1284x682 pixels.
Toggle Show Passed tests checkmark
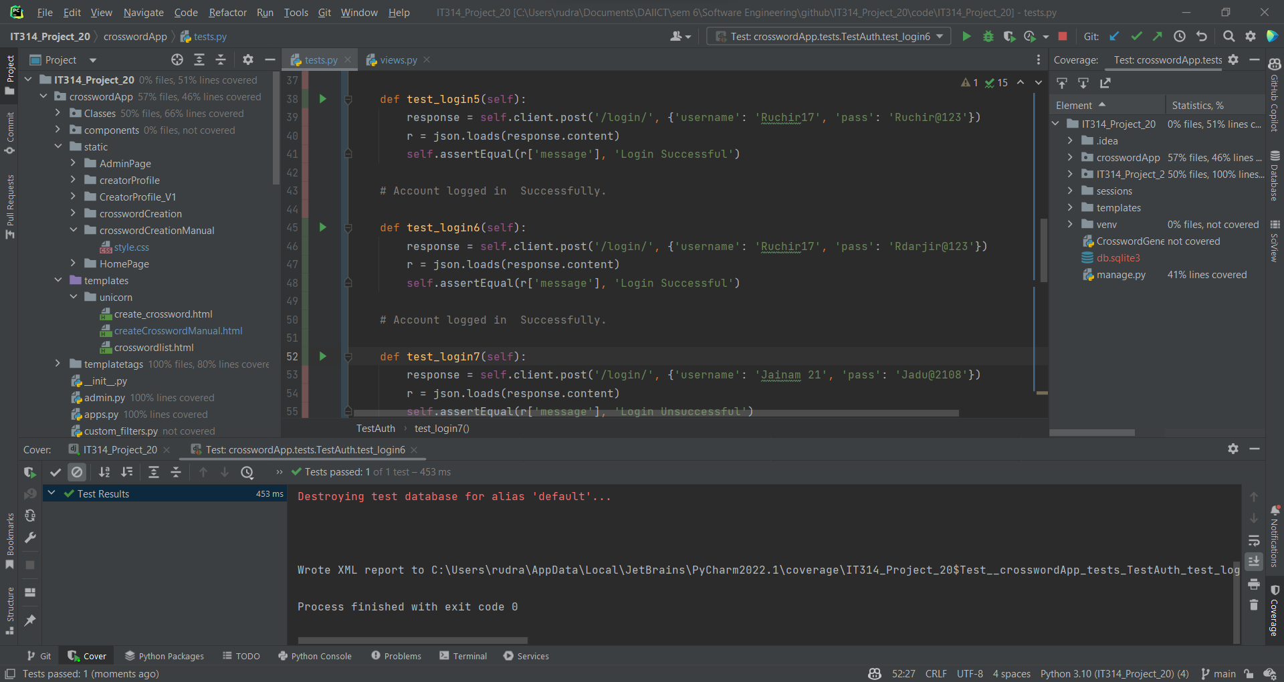point(56,472)
